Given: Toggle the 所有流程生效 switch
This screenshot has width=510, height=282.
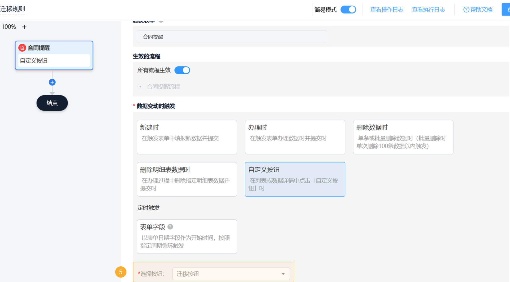Looking at the screenshot, I should click(x=182, y=70).
